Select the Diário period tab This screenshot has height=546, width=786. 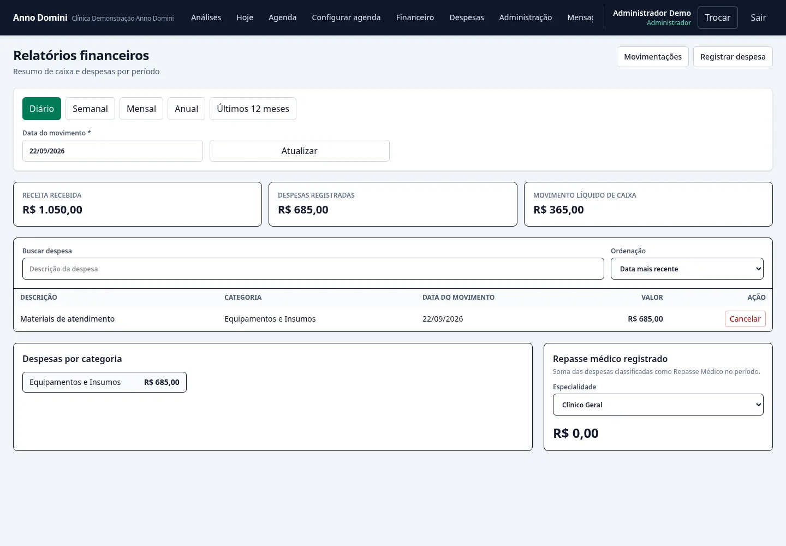[x=41, y=109]
